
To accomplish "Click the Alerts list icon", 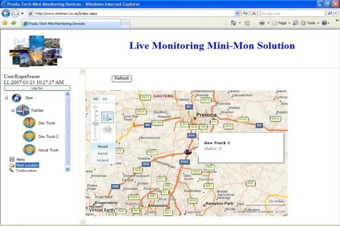I will [x=12, y=159].
